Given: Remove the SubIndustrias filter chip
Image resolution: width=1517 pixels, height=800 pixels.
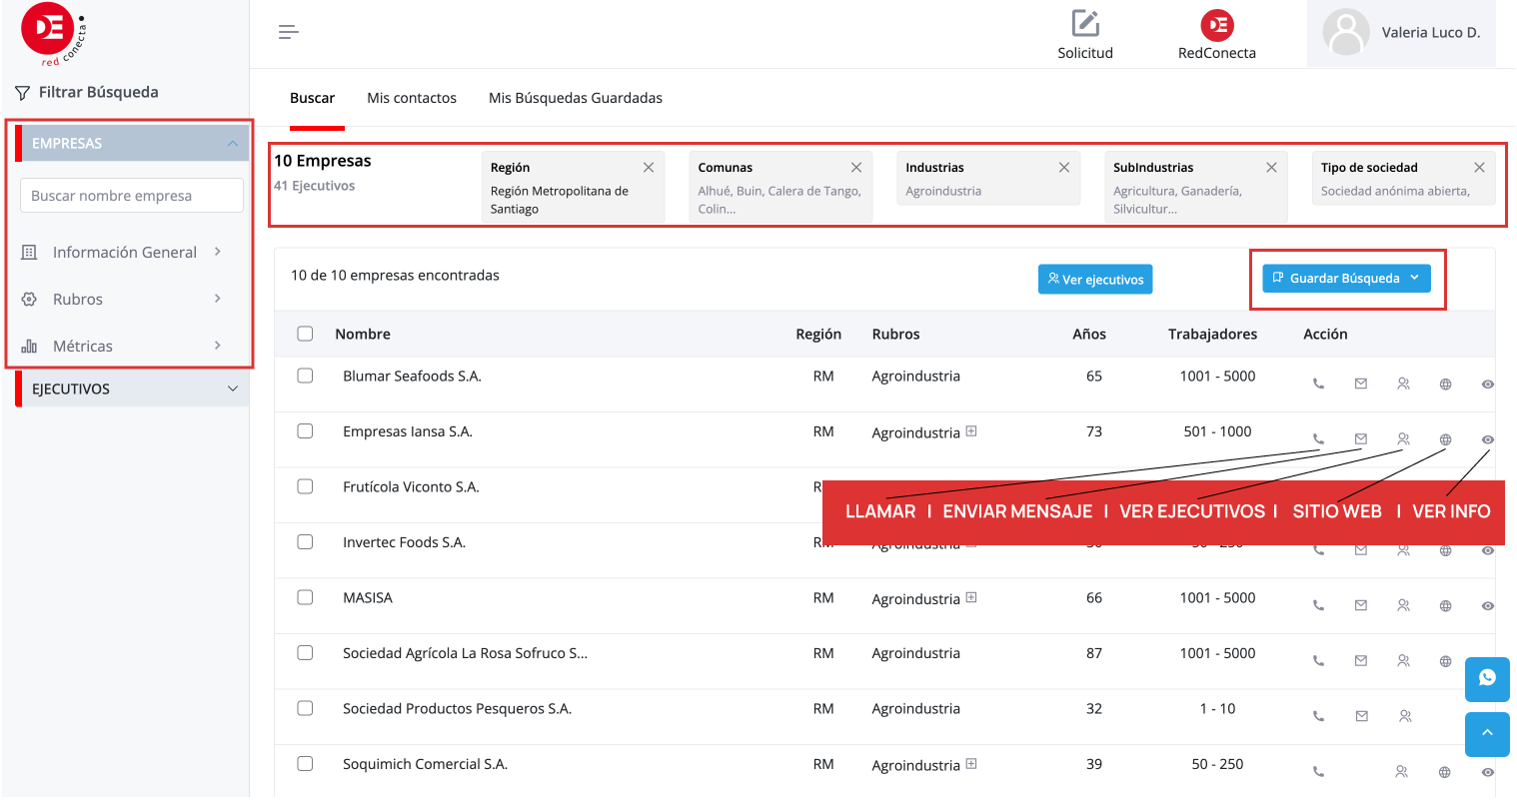Looking at the screenshot, I should coord(1271,168).
